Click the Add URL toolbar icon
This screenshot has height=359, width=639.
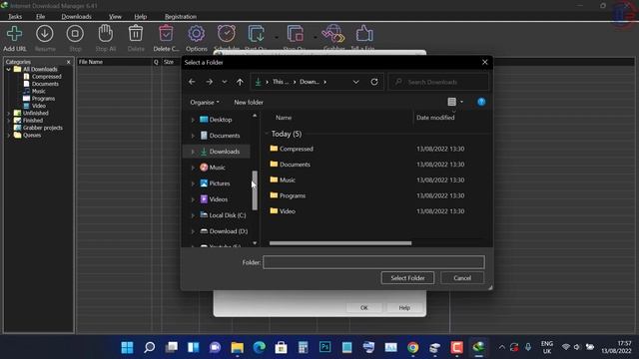(14, 34)
